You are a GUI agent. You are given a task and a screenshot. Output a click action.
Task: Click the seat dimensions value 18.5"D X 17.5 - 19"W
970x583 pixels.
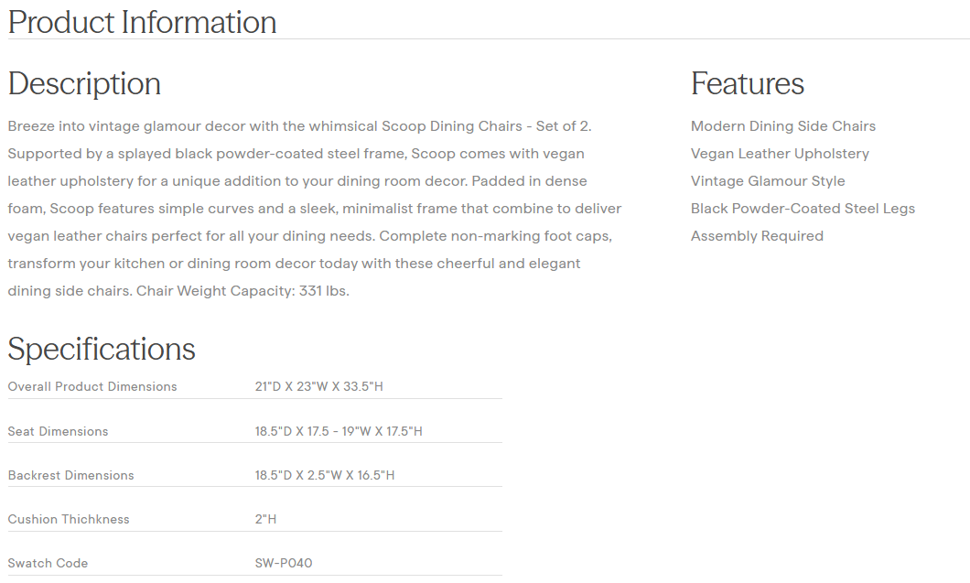click(339, 431)
